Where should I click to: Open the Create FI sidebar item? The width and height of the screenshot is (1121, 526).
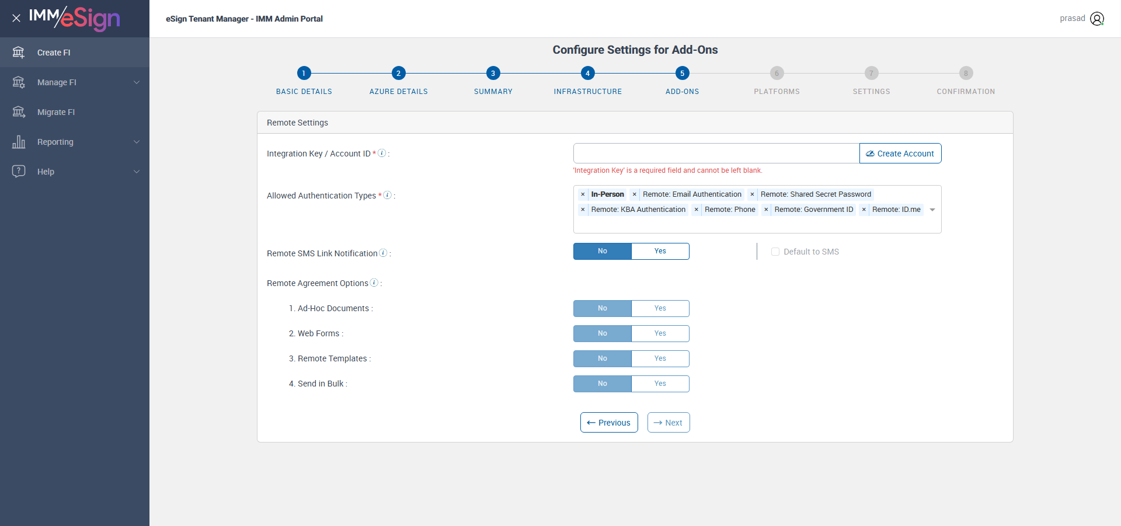tap(75, 53)
